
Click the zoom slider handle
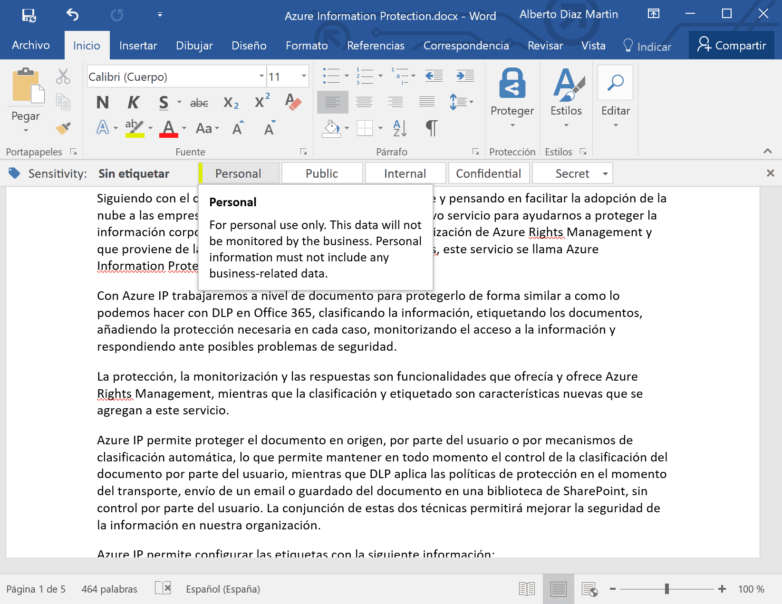point(667,589)
